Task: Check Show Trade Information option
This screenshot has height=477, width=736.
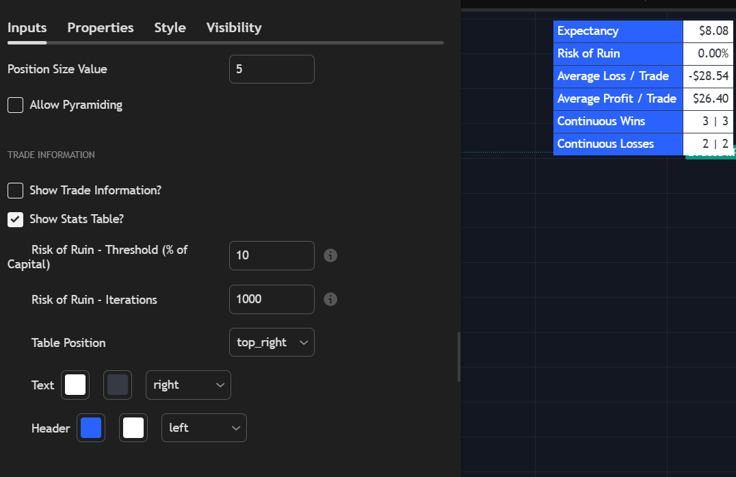Action: coord(15,190)
